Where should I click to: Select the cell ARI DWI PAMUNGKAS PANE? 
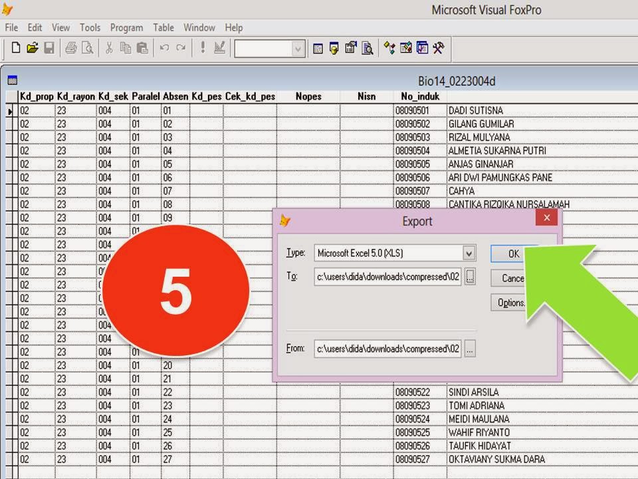point(500,178)
